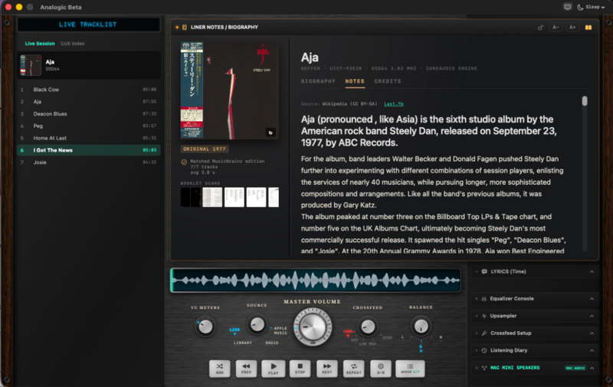Image resolution: width=613 pixels, height=387 pixels.
Task: Toggle the dot indicator beside Listening Diary
Action: [x=477, y=351]
